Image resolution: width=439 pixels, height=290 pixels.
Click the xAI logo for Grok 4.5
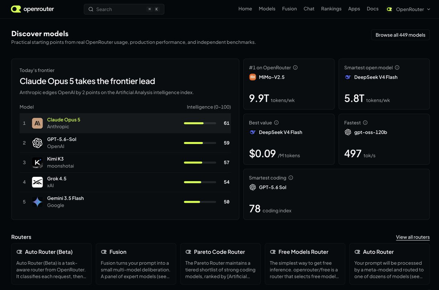tap(37, 182)
